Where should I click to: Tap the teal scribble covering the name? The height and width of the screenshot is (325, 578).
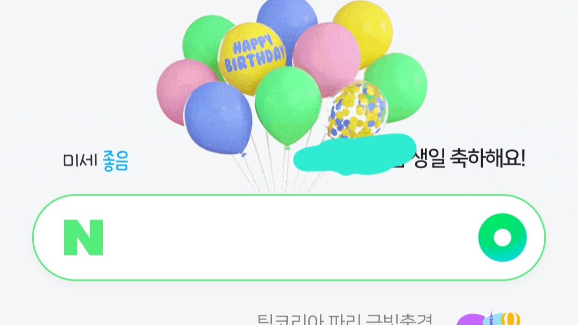coord(355,154)
